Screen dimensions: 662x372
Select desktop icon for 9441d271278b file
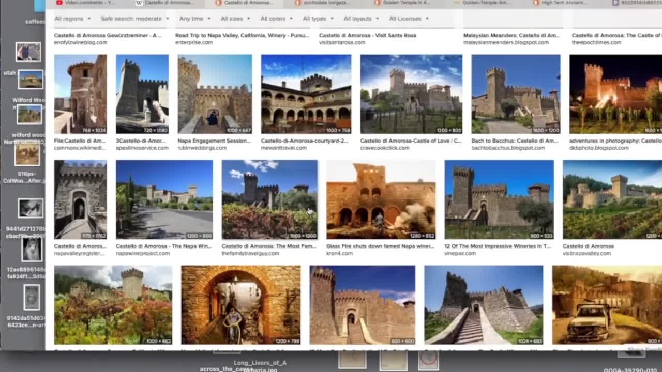[x=31, y=208]
